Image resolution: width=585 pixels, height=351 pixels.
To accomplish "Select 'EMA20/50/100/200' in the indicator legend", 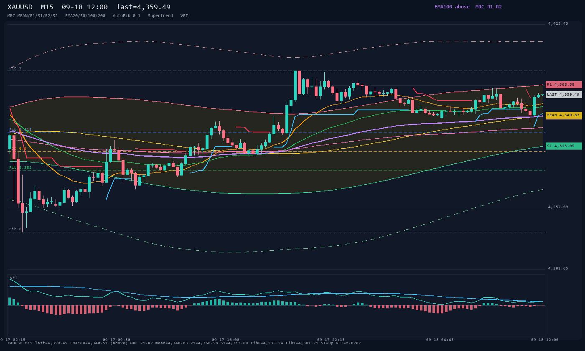I will (85, 15).
